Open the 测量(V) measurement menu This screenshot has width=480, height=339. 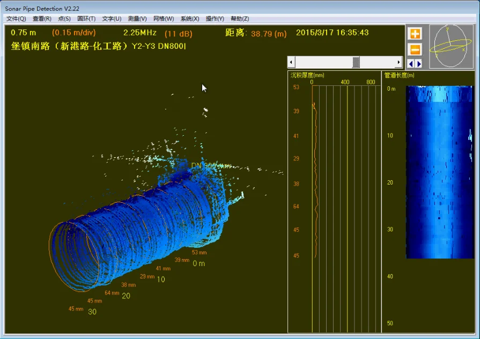click(137, 18)
